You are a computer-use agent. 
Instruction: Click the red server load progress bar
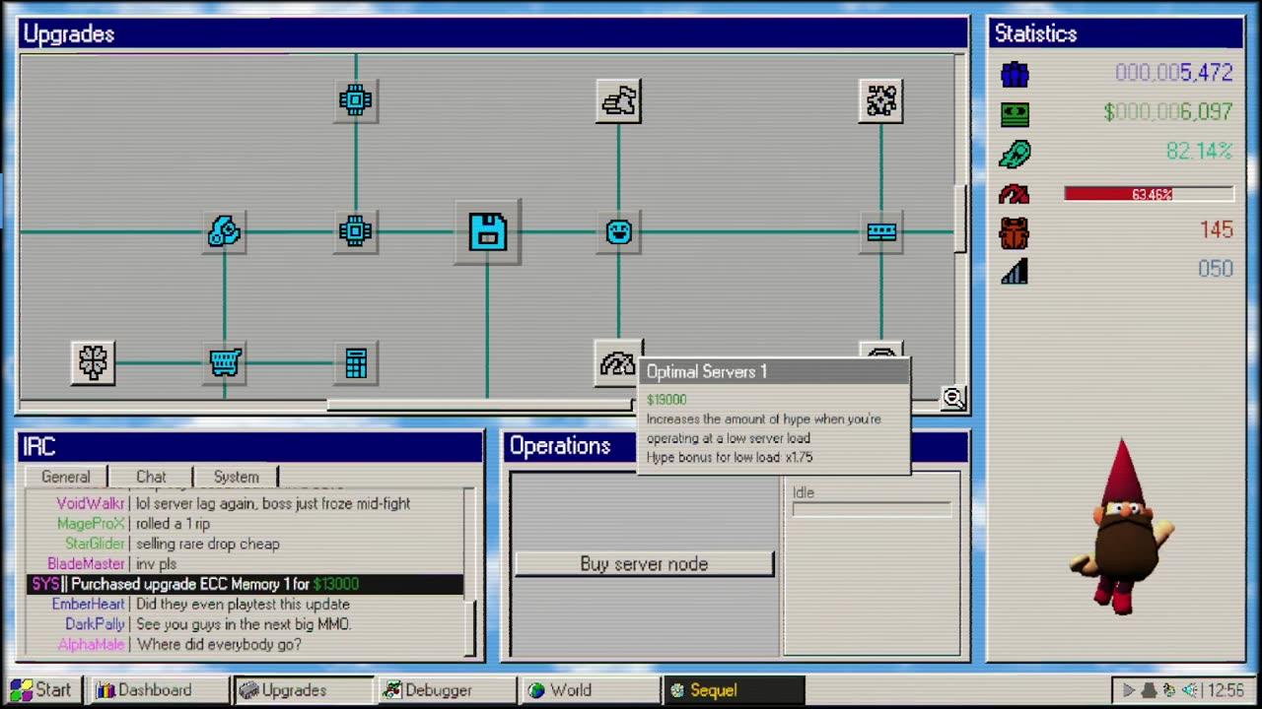[1149, 194]
